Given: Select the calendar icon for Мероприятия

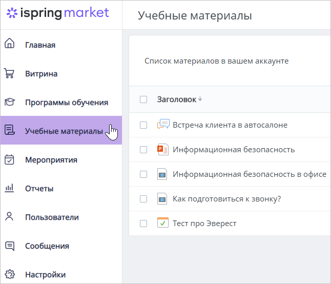Looking at the screenshot, I should click(9, 159).
